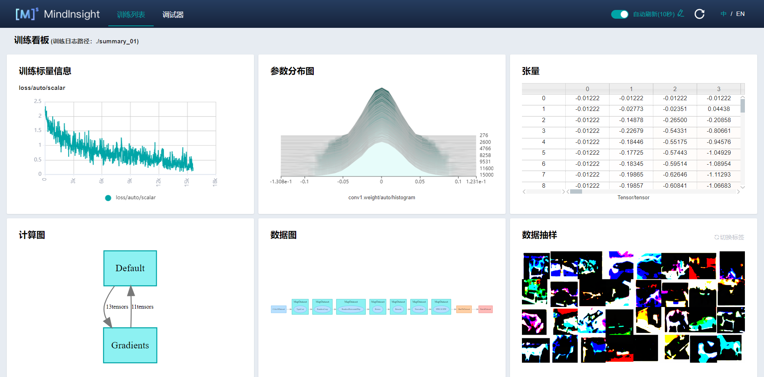This screenshot has width=764, height=377.
Task: Select the BatchDataset node in the data graph
Action: pyautogui.click(x=485, y=309)
